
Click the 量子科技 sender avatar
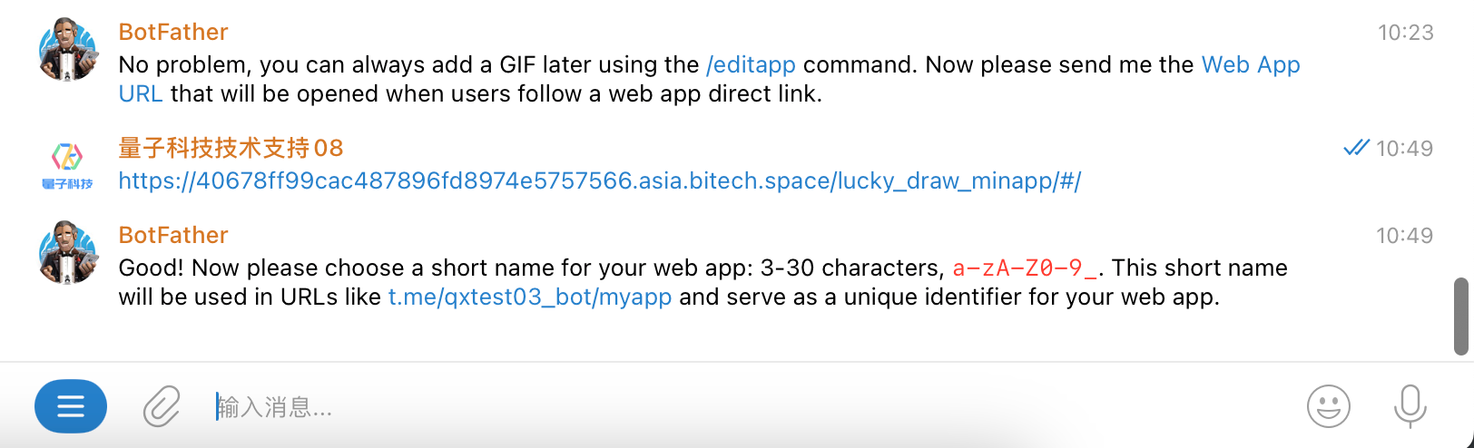(67, 165)
